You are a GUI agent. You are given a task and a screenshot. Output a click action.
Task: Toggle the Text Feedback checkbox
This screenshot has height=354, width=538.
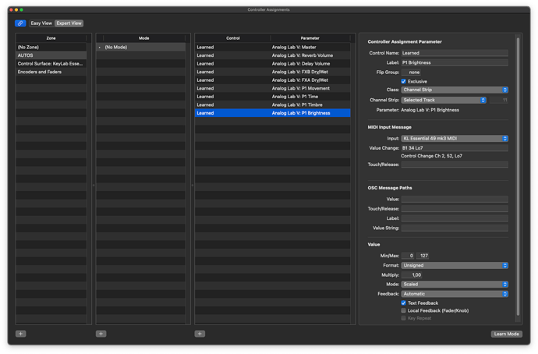point(404,303)
